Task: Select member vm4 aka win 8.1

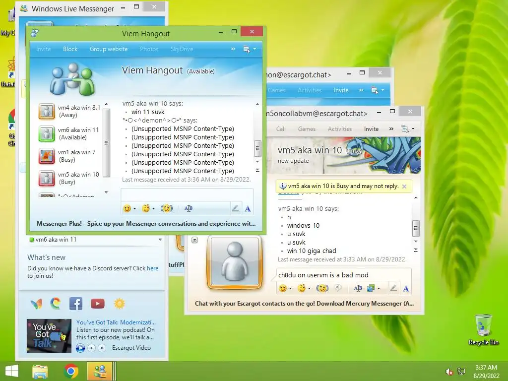Action: coord(69,111)
